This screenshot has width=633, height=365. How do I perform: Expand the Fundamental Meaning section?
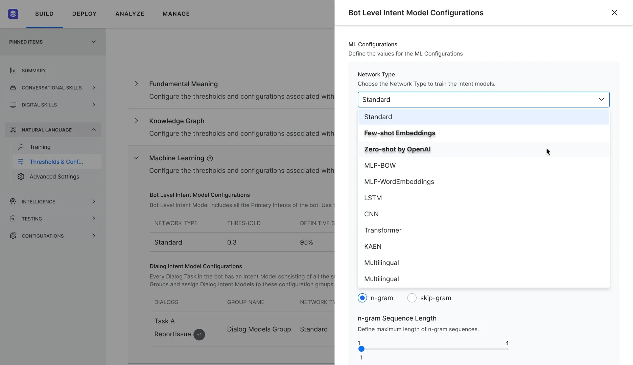[136, 83]
